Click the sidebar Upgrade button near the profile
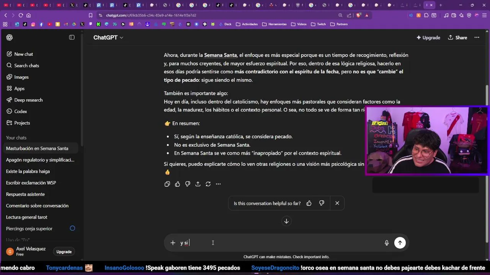The image size is (490, 275). (64, 252)
